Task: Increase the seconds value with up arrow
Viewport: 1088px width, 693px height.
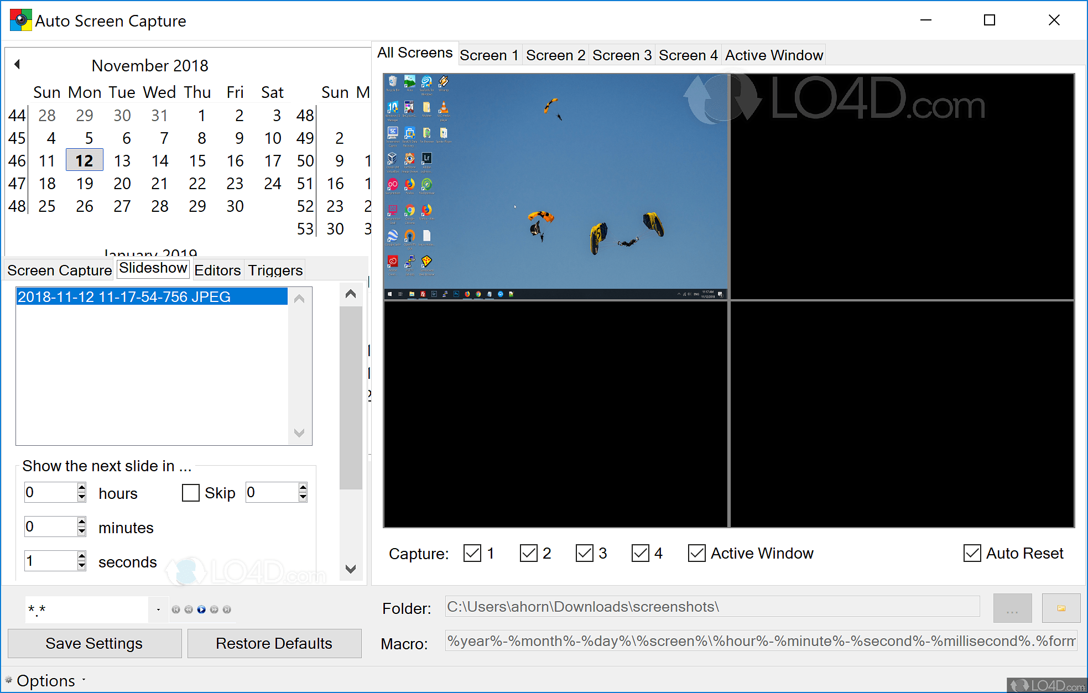Action: click(82, 556)
